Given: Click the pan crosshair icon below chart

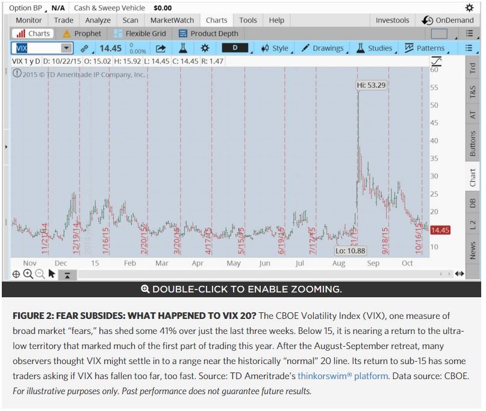Looking at the screenshot, I should coord(16,274).
